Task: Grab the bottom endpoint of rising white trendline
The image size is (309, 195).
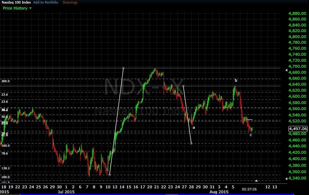Action: [110, 175]
